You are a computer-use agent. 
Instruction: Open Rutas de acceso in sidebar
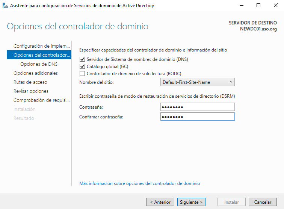30,82
